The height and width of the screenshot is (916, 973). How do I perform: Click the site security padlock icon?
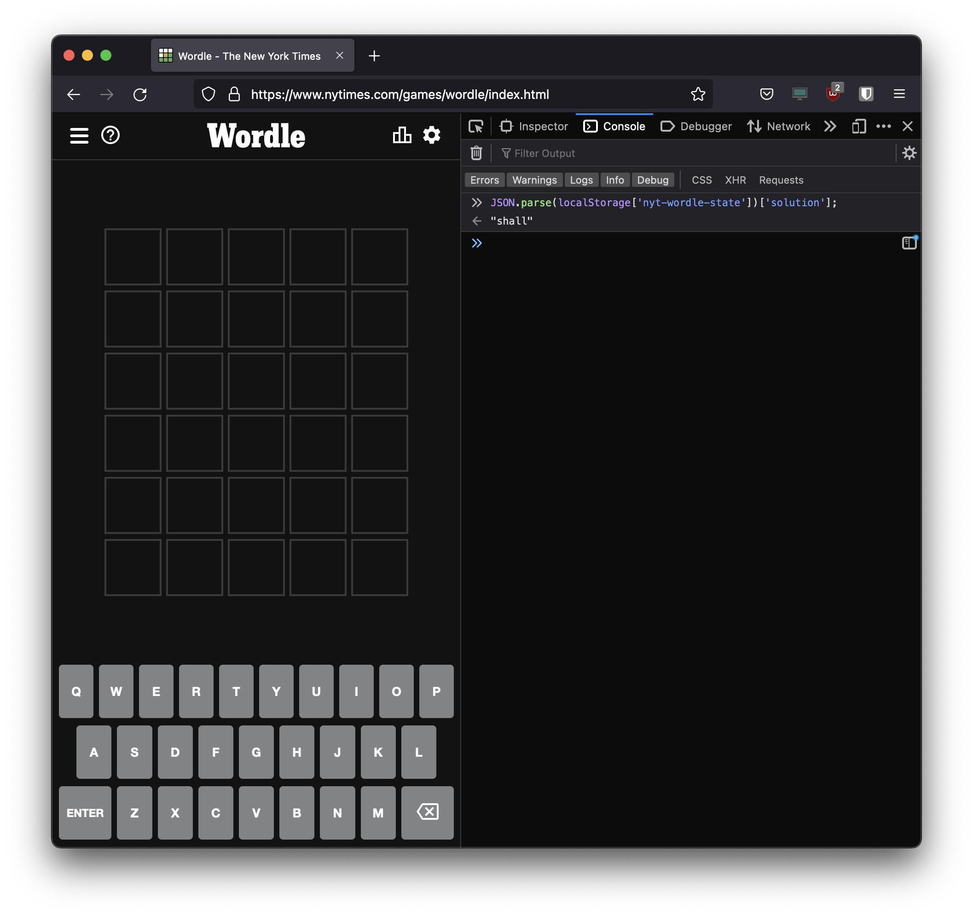tap(234, 94)
